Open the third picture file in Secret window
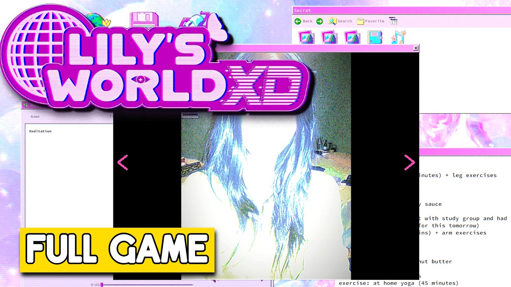This screenshot has height=287, width=511. [352, 37]
